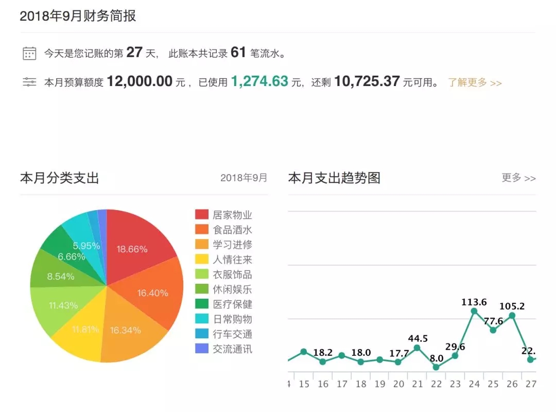Select the 学习进修 legend label

[x=232, y=245]
